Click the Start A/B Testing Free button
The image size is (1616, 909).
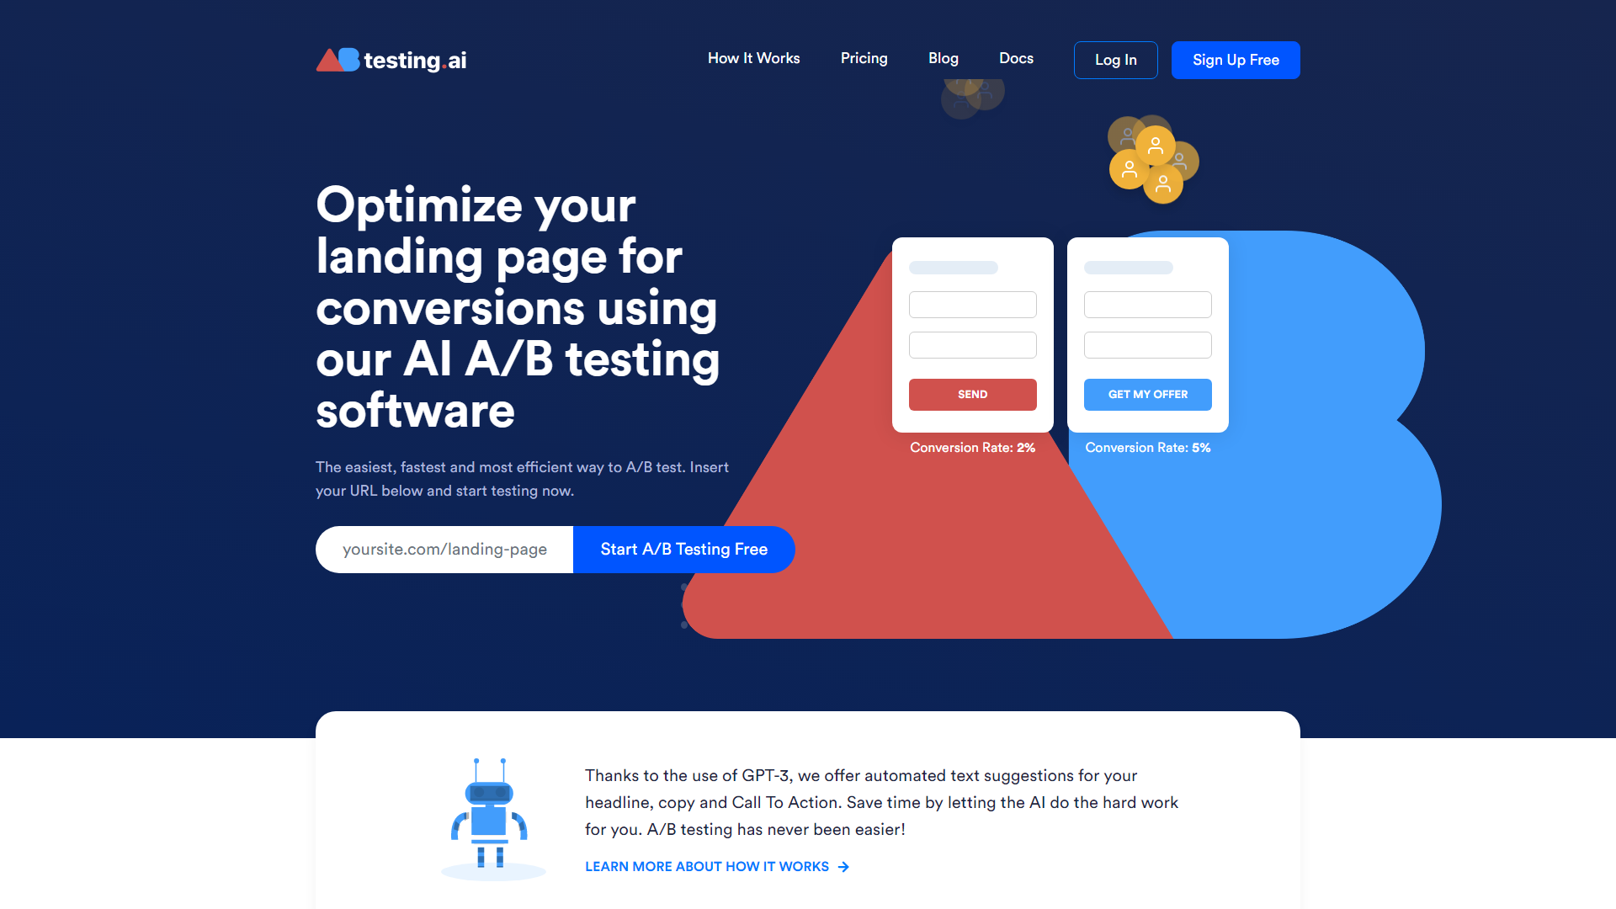click(x=683, y=548)
